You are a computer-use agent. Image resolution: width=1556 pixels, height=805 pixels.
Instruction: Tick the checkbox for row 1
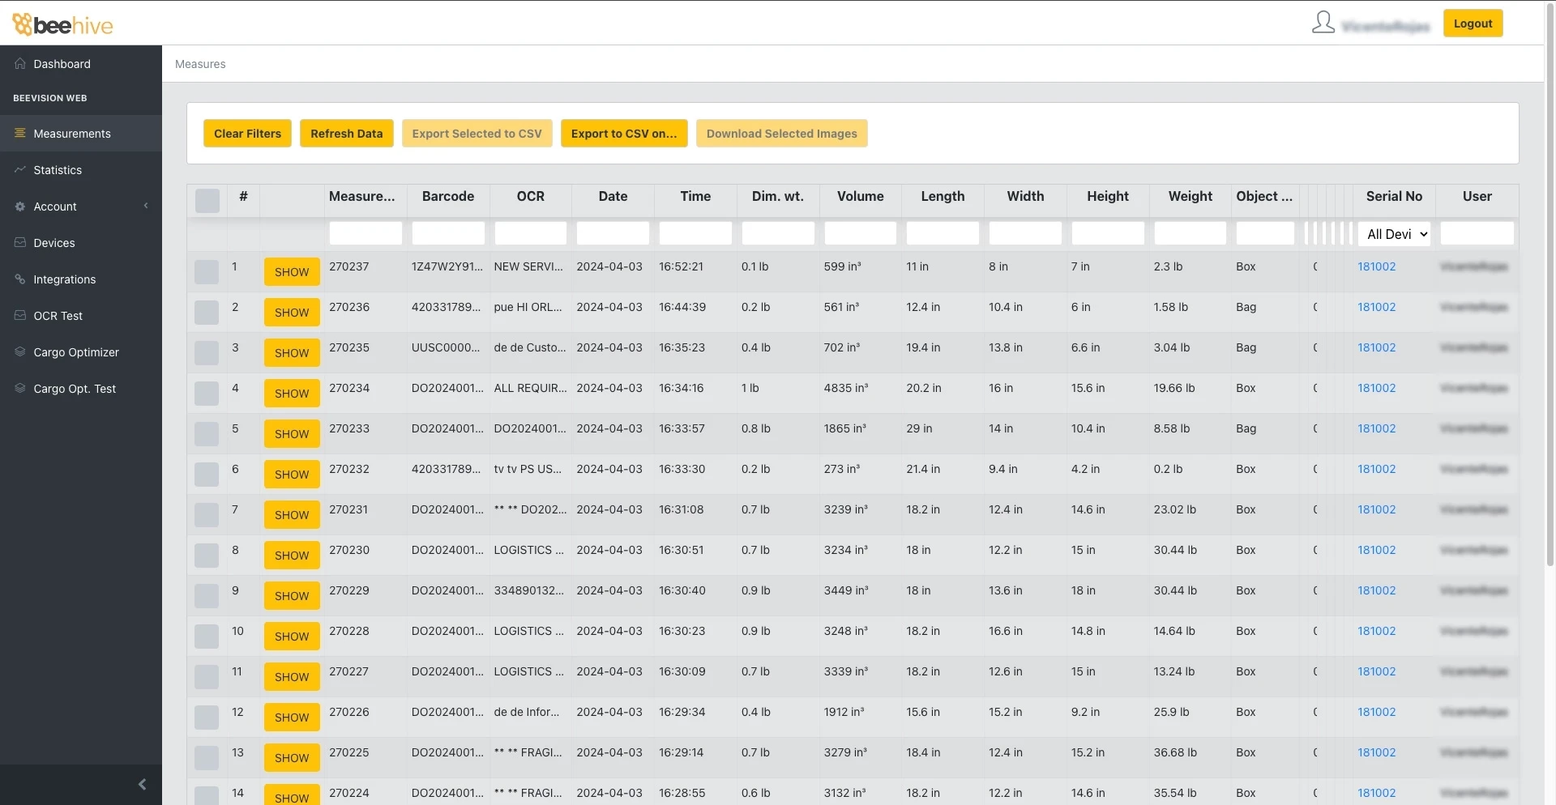tap(207, 272)
